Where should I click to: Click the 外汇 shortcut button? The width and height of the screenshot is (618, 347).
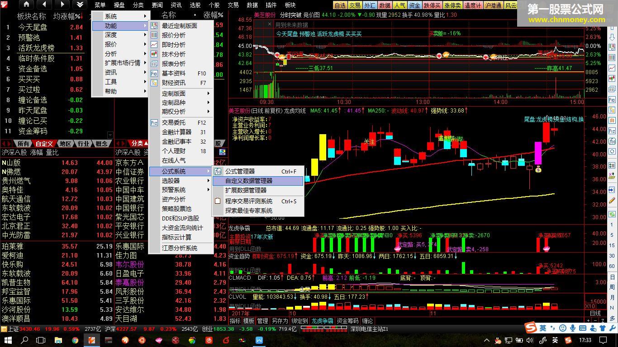pyautogui.click(x=370, y=5)
